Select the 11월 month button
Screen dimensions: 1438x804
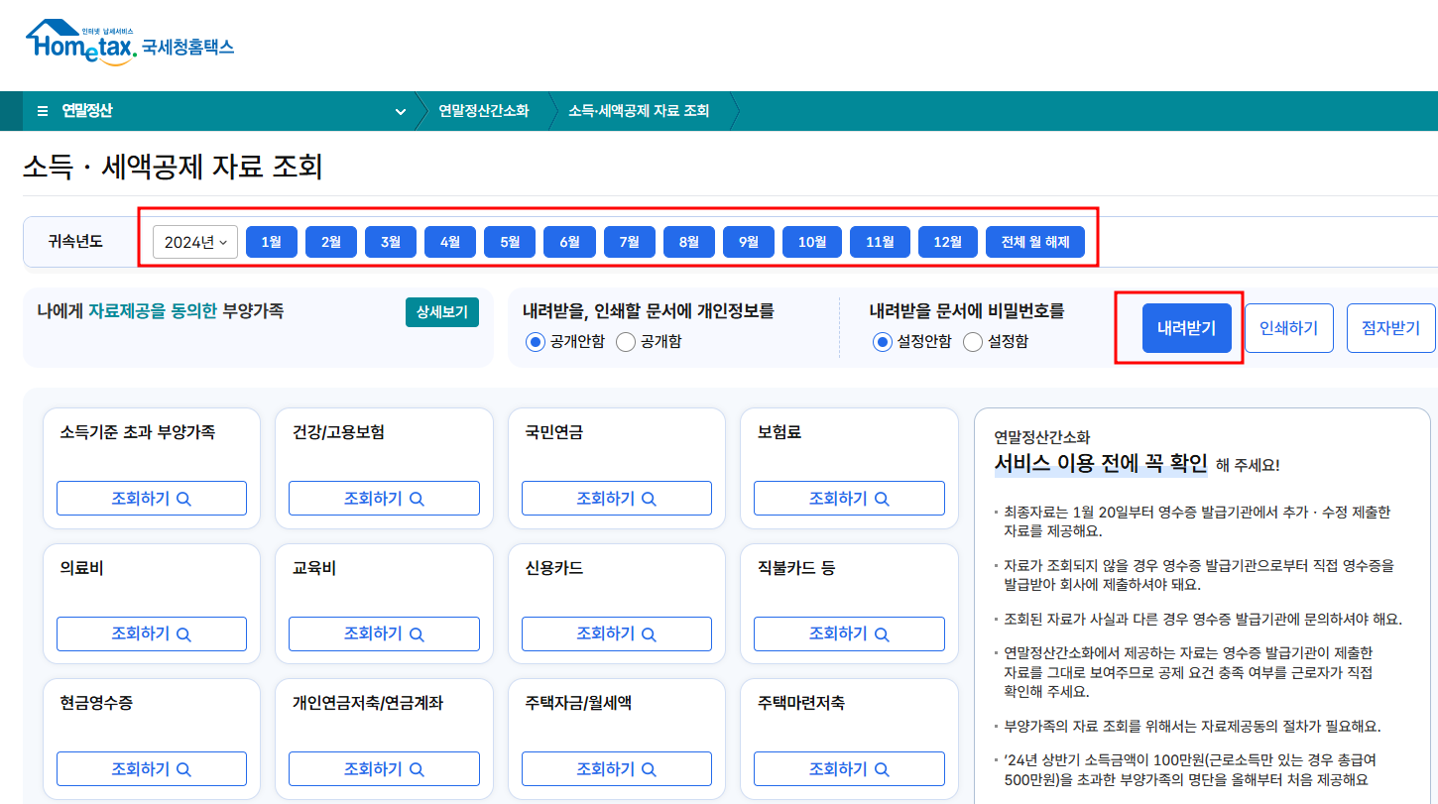pos(880,242)
